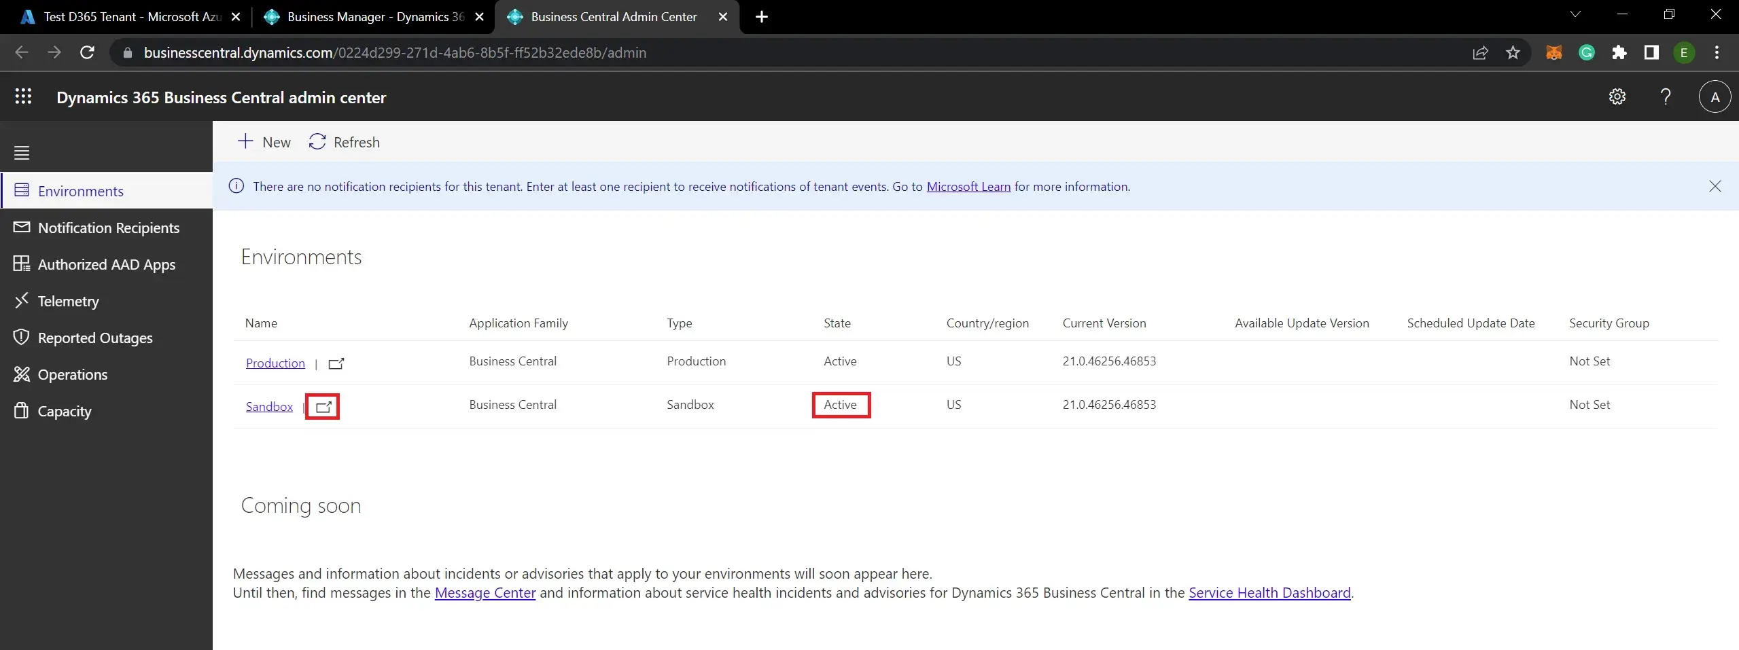Click the info icon in the notification banner
The height and width of the screenshot is (650, 1739).
[236, 186]
